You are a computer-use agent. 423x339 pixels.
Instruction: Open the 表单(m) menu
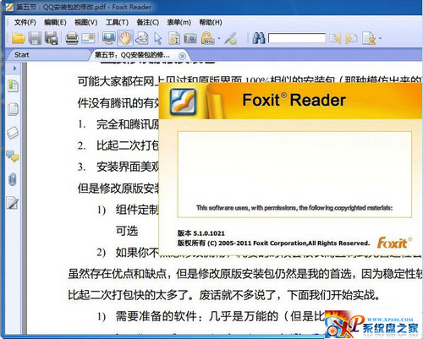(x=179, y=22)
